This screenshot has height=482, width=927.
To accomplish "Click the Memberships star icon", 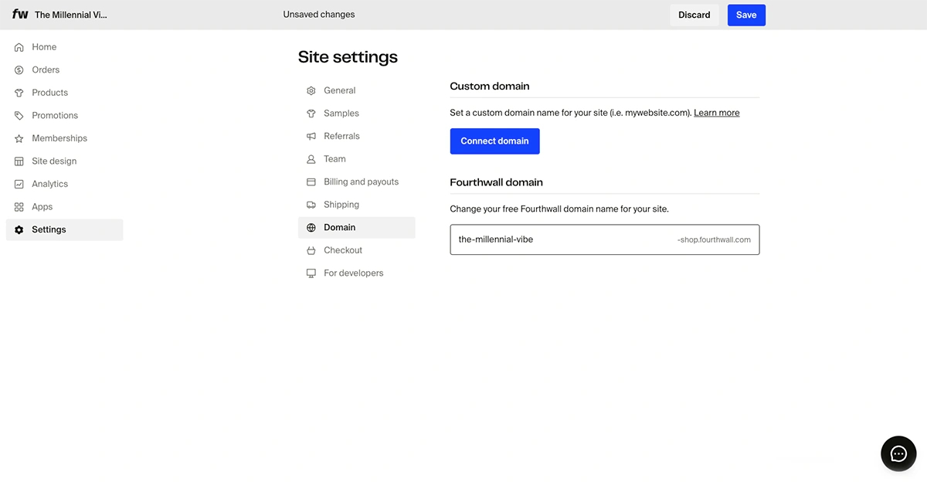I will 19,138.
